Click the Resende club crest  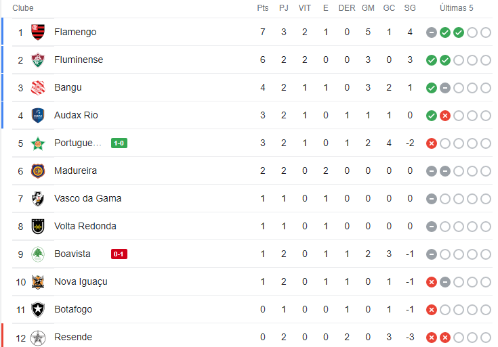[x=38, y=338]
